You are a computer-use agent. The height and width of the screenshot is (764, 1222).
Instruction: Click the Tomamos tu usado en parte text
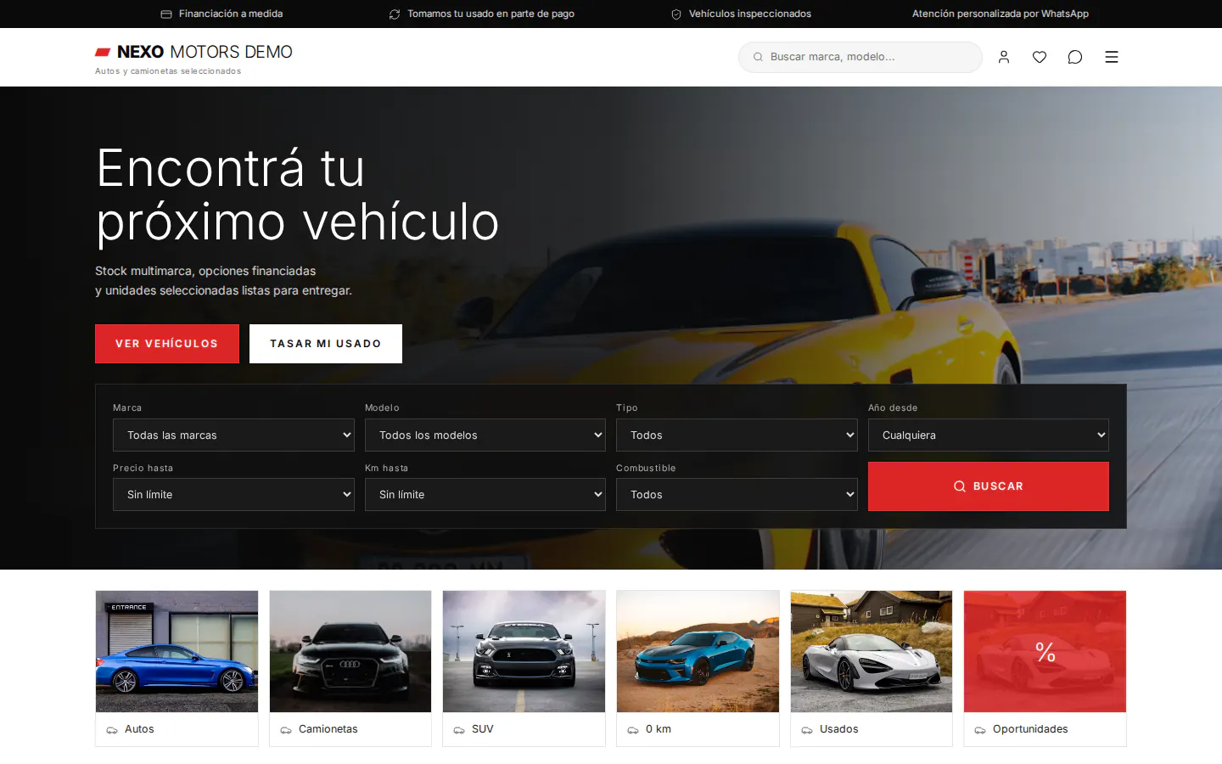coord(490,14)
